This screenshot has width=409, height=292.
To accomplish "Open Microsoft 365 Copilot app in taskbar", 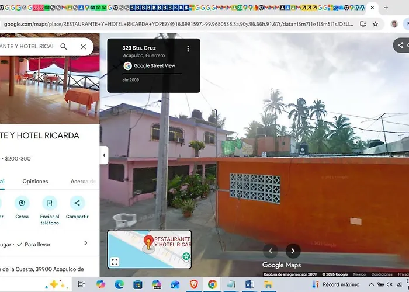I will 157,284.
